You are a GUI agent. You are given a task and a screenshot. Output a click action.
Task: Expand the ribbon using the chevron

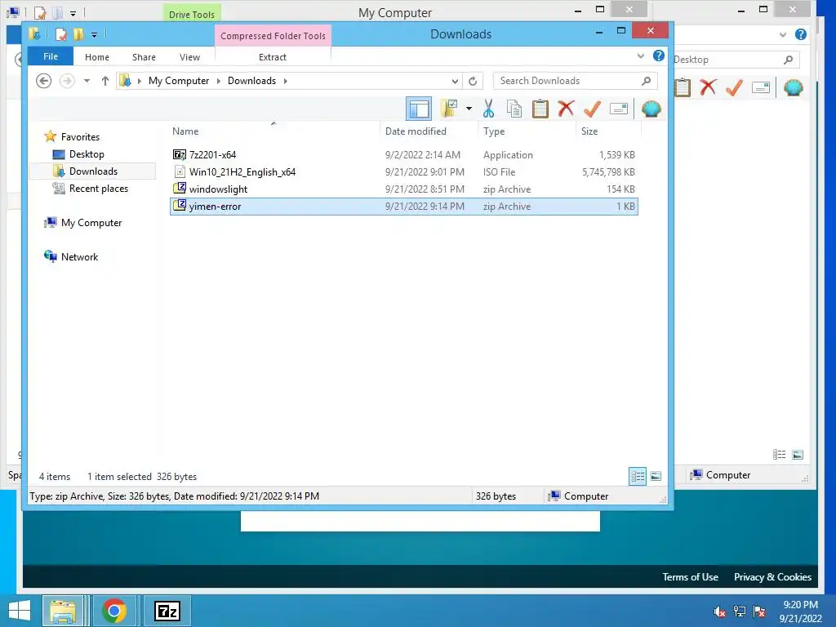pyautogui.click(x=641, y=56)
